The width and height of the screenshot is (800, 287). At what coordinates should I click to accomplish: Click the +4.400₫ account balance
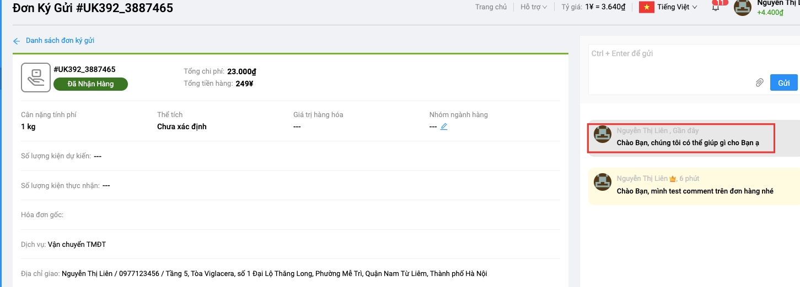point(770,13)
